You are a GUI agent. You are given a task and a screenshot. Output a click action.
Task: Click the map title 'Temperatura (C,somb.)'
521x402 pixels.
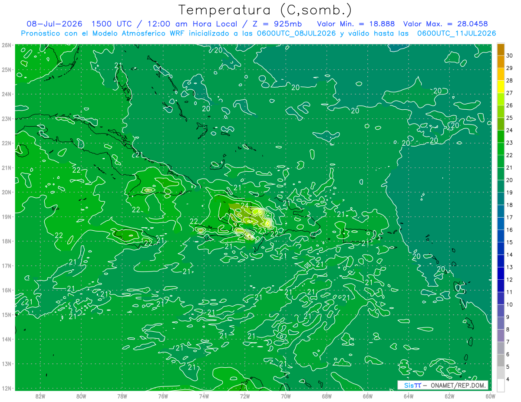pos(265,10)
